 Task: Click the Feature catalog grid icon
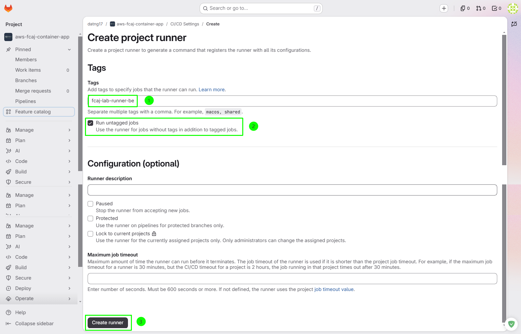[8, 112]
